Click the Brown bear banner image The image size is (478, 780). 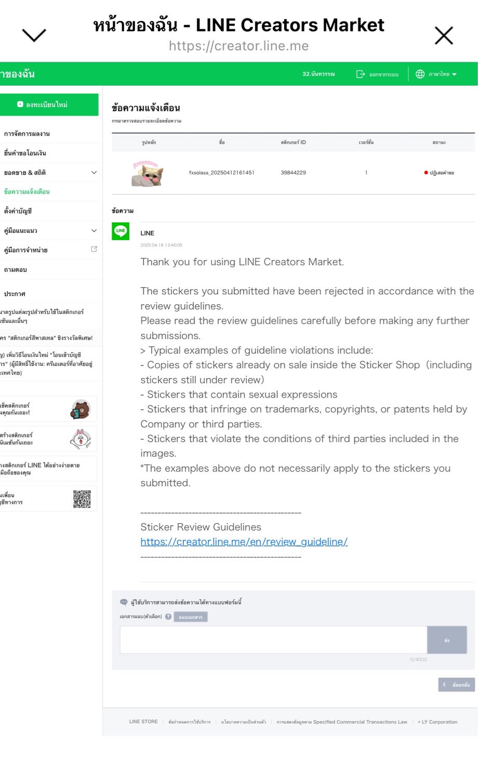point(81,409)
